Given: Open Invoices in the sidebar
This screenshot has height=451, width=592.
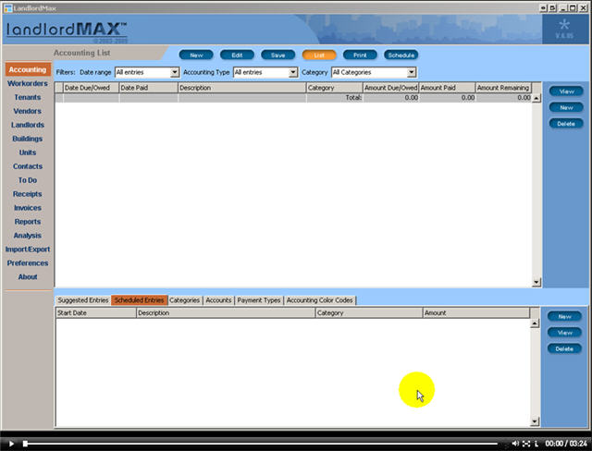Looking at the screenshot, I should click(x=28, y=208).
